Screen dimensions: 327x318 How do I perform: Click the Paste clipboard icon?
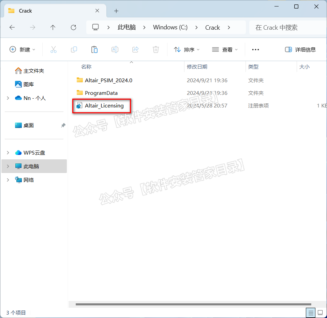94,50
